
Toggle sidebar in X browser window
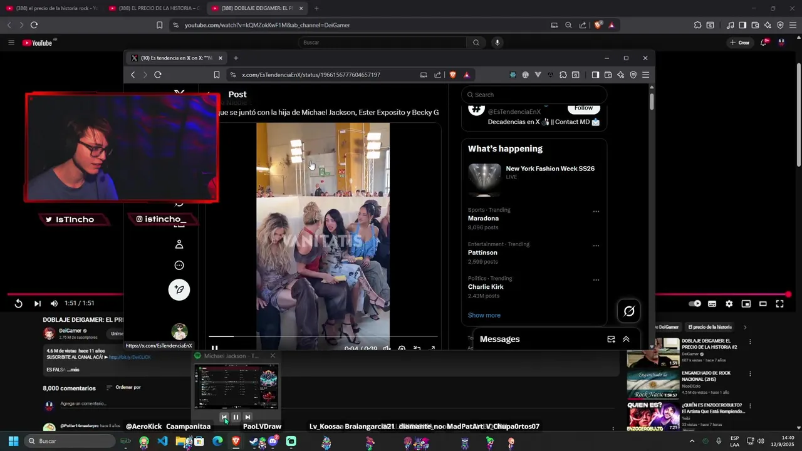click(595, 75)
